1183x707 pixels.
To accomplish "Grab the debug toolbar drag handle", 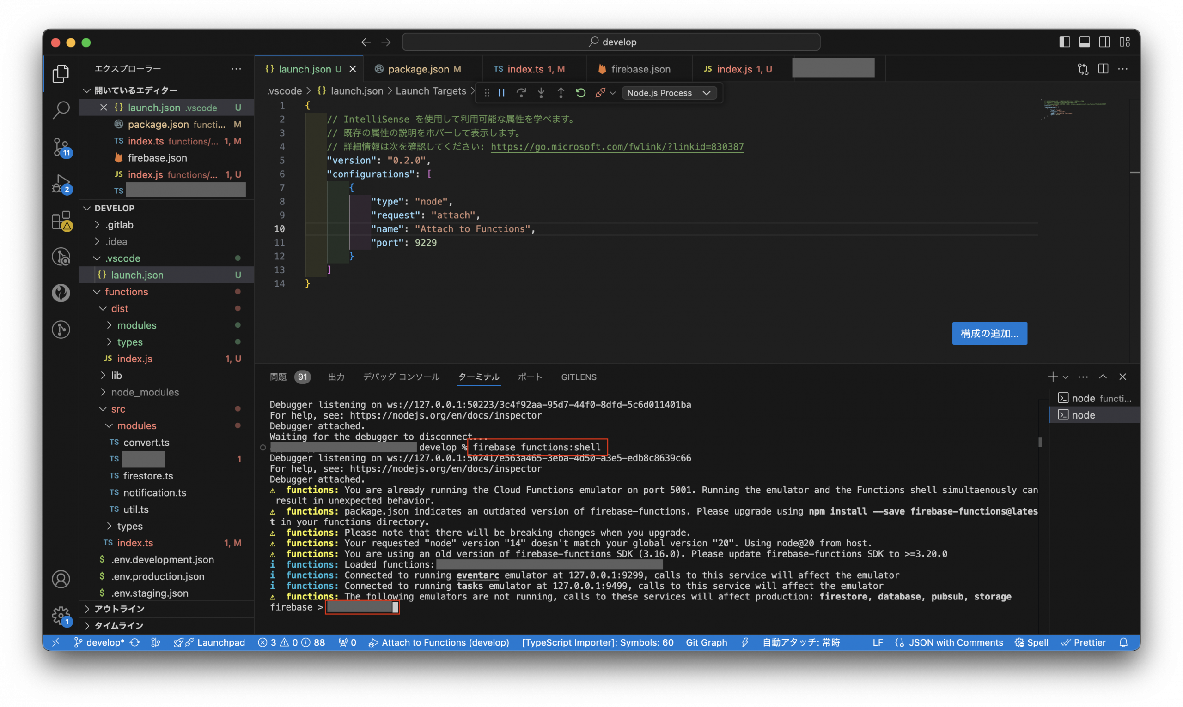I will coord(487,93).
